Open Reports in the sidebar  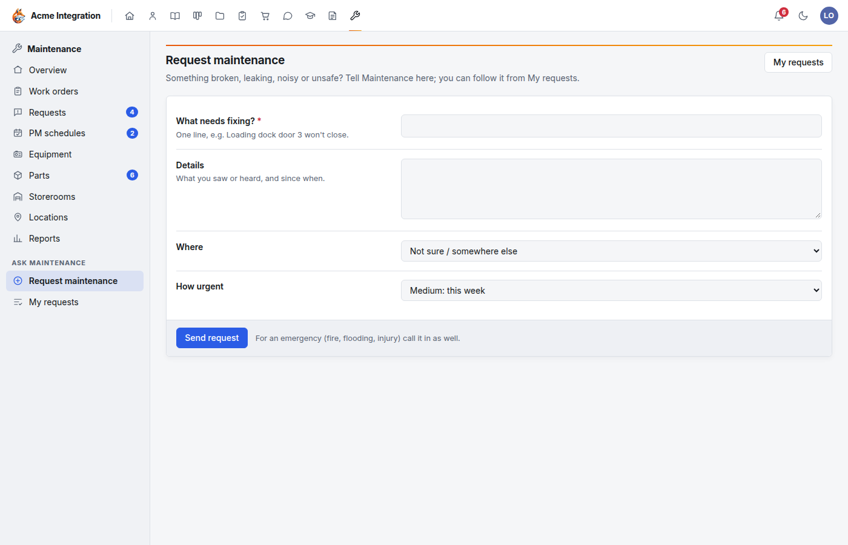(x=75, y=239)
